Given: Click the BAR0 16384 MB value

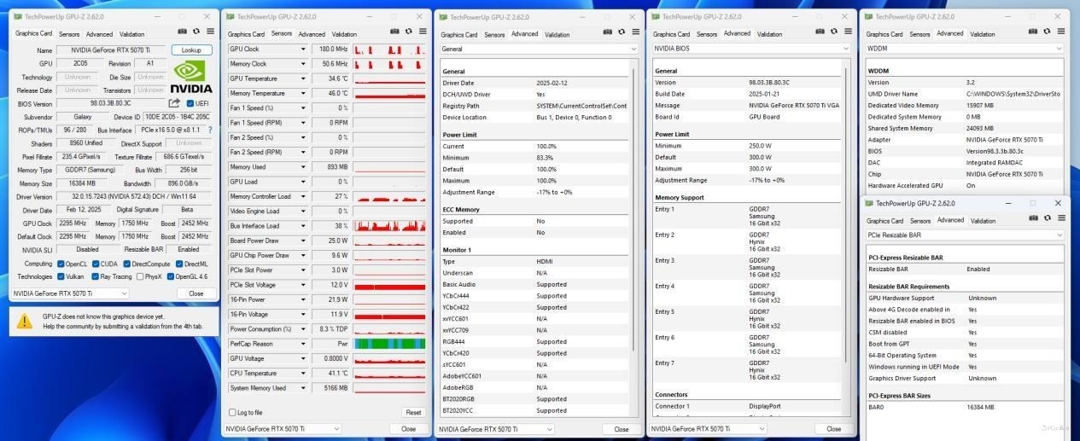Looking at the screenshot, I should (980, 407).
